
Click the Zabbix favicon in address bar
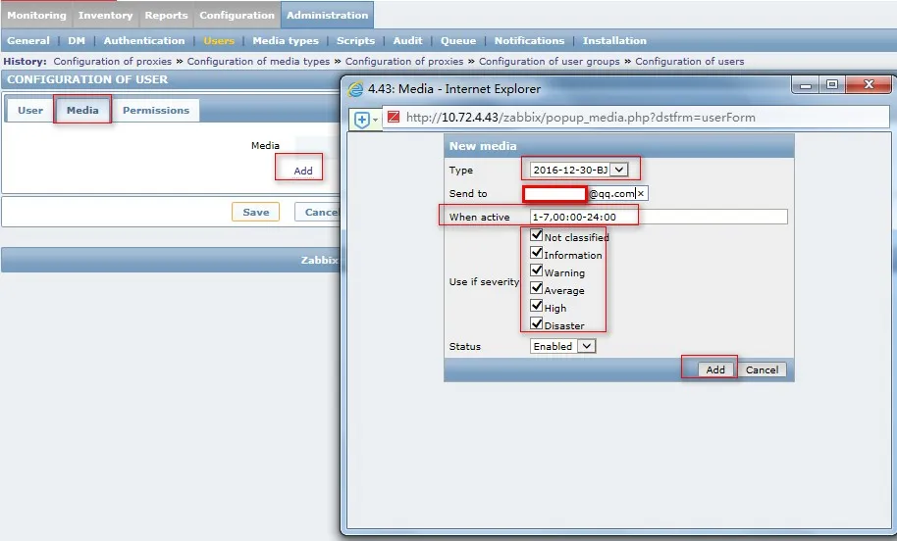393,117
